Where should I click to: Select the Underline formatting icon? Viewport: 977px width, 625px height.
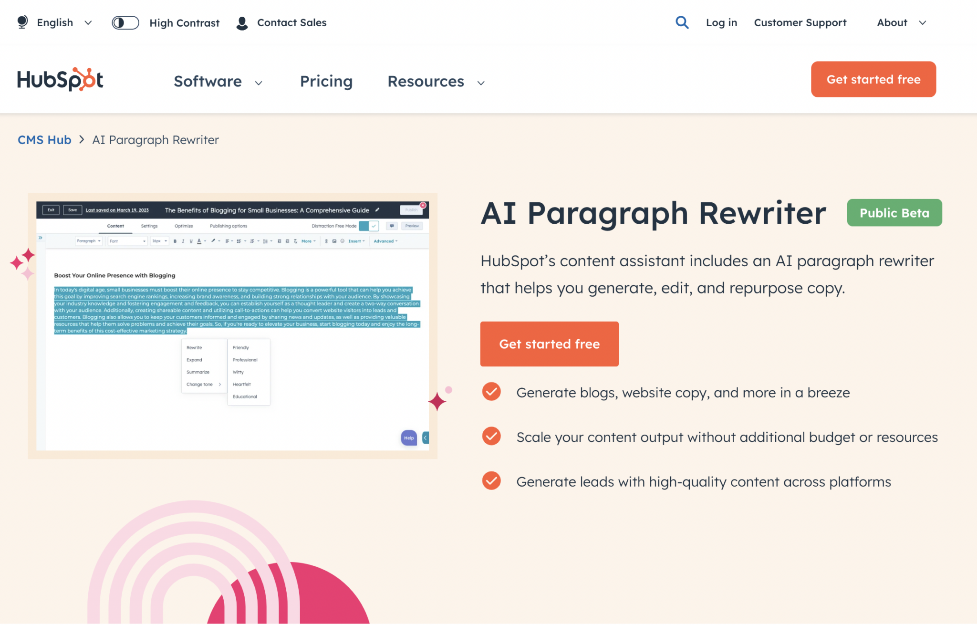(x=191, y=241)
